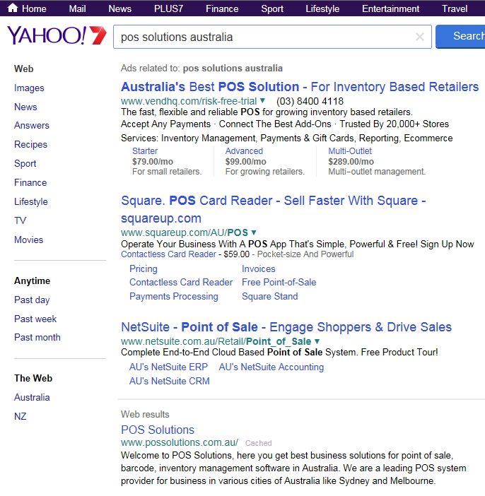Click the Home house icon
Screen dimensions: 485x496
pyautogui.click(x=13, y=8)
